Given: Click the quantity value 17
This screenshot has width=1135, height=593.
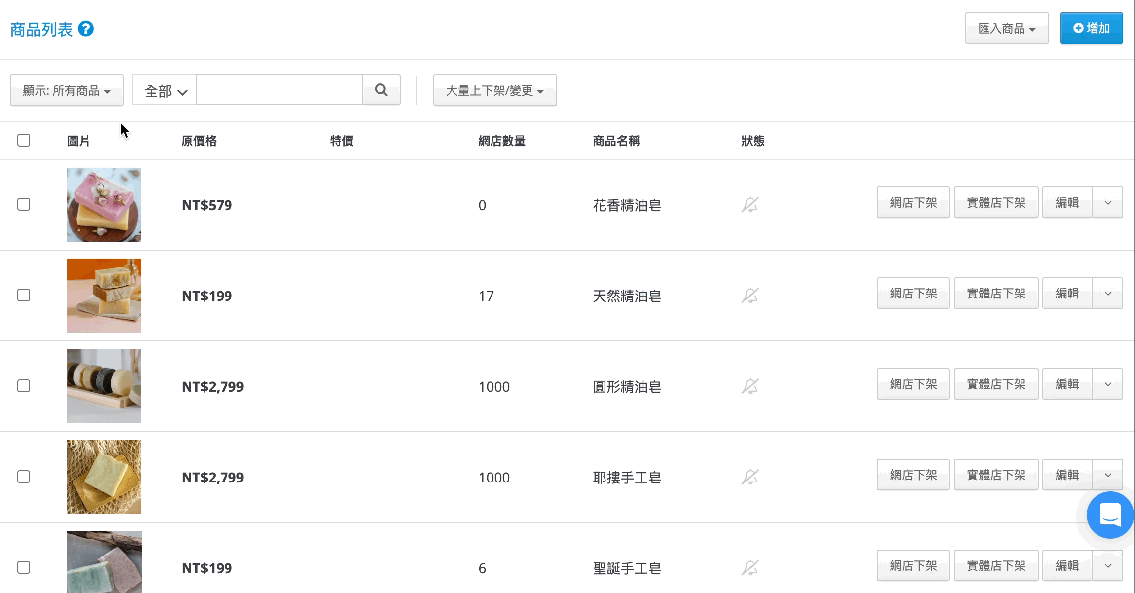Looking at the screenshot, I should coord(486,296).
